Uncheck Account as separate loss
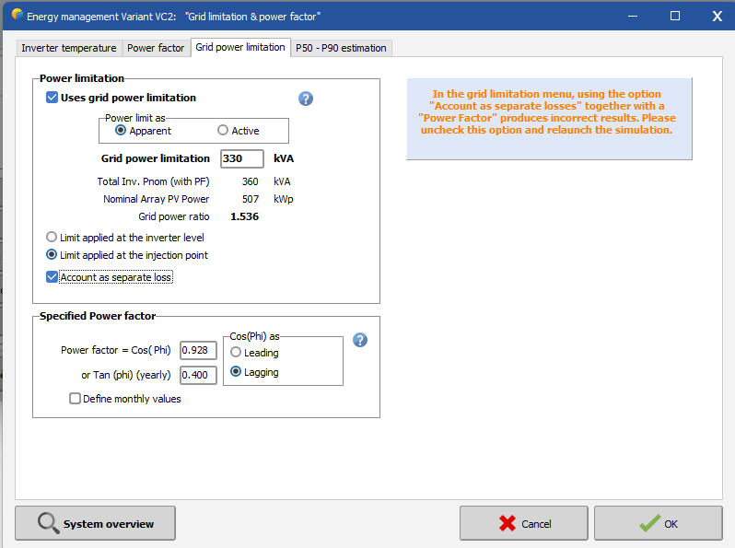The height and width of the screenshot is (548, 735). tap(52, 277)
